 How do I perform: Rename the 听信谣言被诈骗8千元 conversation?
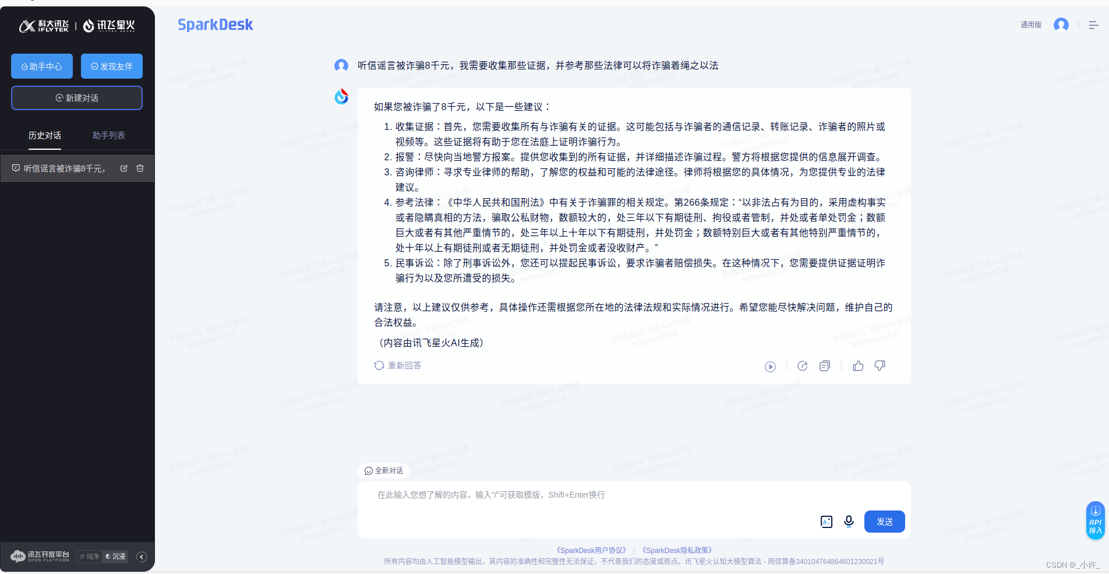click(124, 168)
